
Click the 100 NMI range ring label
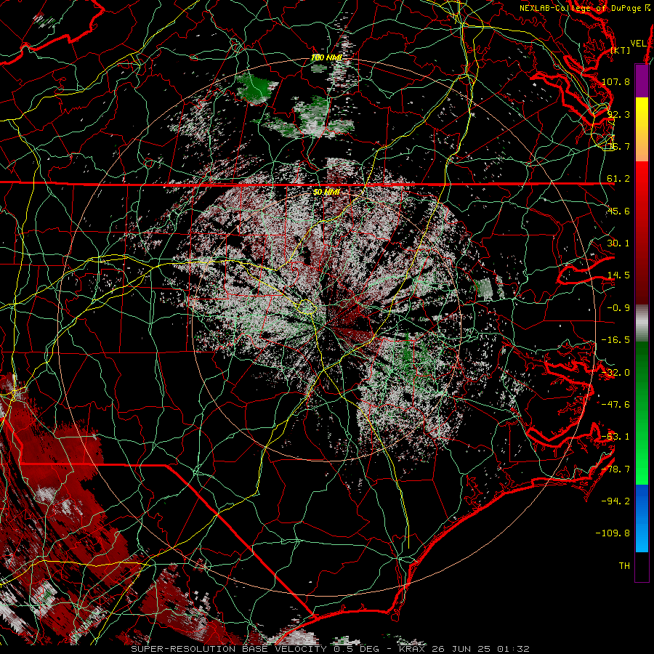point(326,57)
